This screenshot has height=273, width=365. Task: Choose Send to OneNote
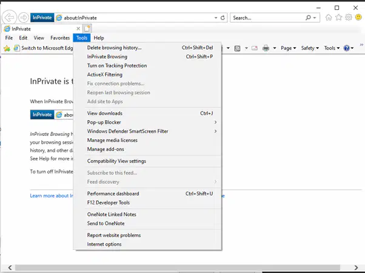coord(147,223)
